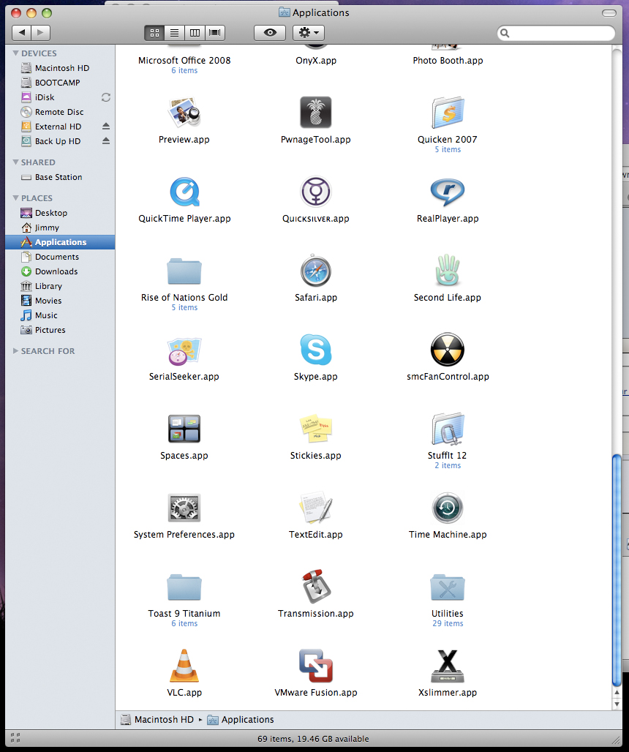Select Time Machine.app icon

[x=448, y=508]
